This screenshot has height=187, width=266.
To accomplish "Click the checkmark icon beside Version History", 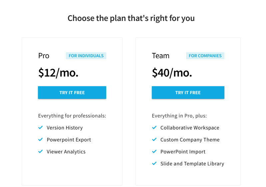I will click(41, 127).
